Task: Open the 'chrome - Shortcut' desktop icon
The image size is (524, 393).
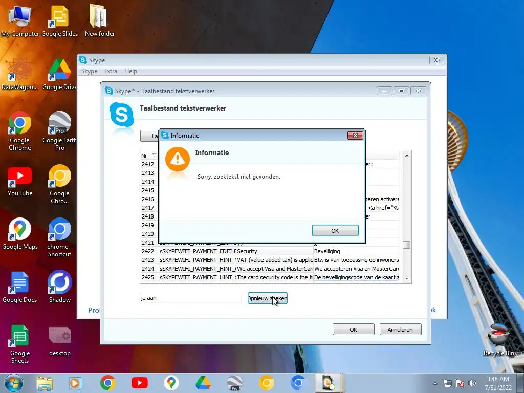Action: click(59, 237)
